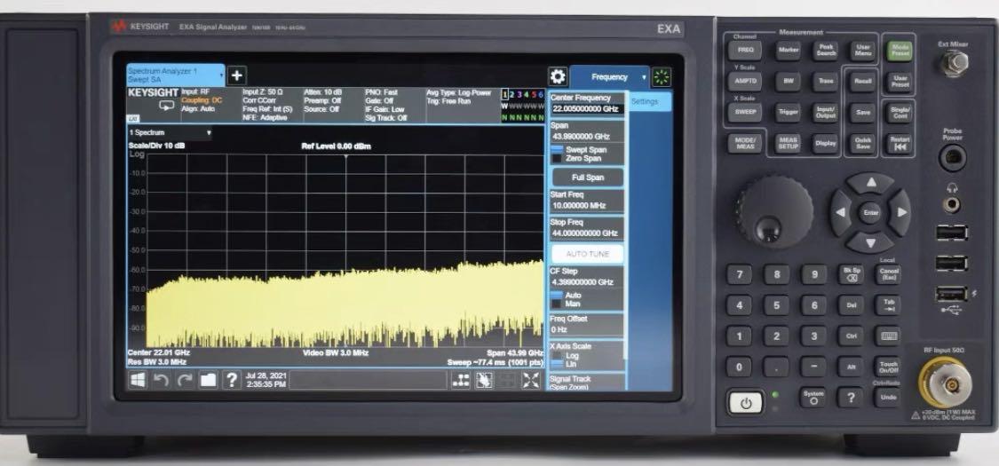The image size is (999, 466).
Task: Open the multi-screen layout icon
Action: pyautogui.click(x=461, y=380)
